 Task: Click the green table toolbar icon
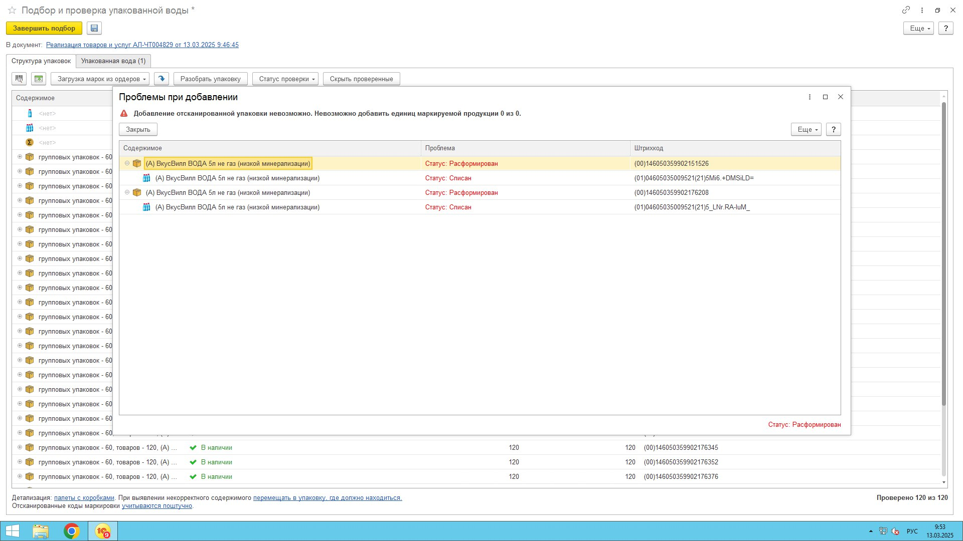39,79
